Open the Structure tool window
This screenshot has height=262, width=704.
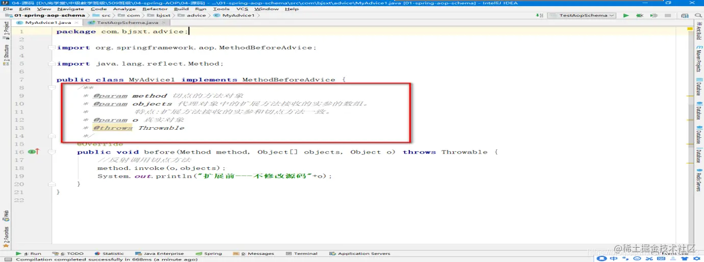click(6, 55)
